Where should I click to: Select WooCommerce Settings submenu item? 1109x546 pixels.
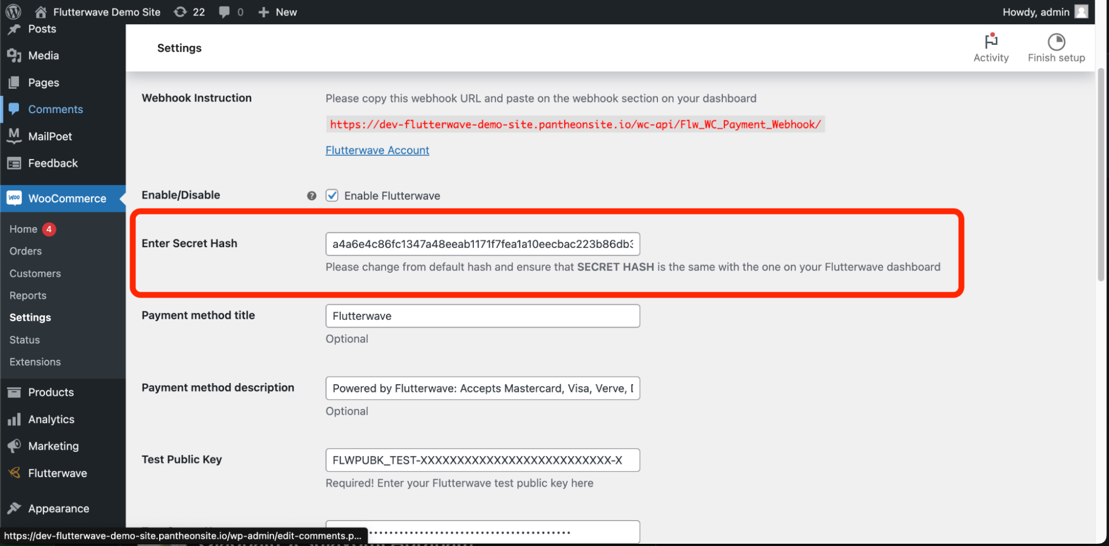click(30, 318)
